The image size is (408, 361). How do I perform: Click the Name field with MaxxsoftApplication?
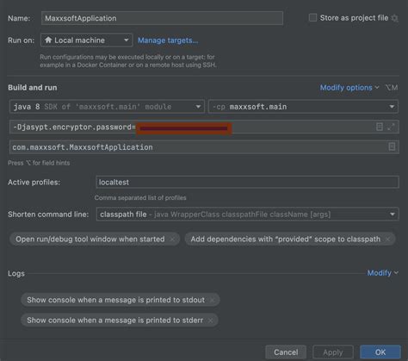(162, 18)
